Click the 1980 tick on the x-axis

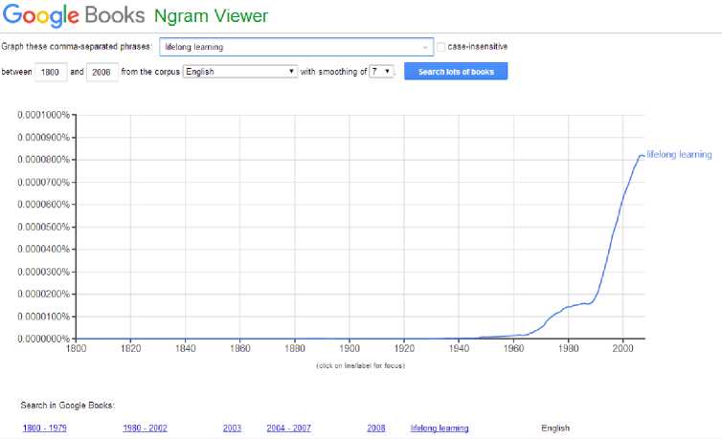(568, 349)
